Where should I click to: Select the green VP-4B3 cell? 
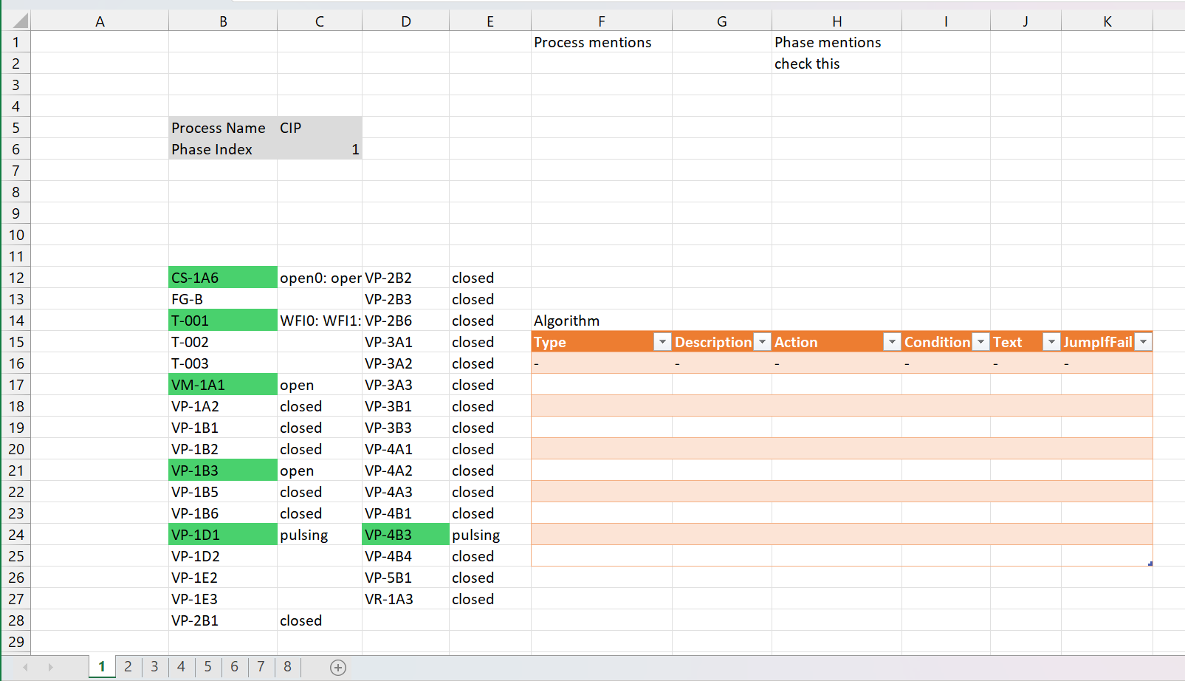(x=405, y=535)
